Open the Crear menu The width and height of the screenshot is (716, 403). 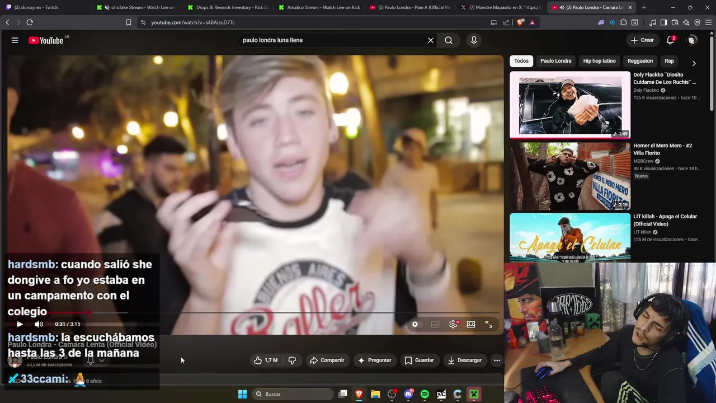coord(642,40)
